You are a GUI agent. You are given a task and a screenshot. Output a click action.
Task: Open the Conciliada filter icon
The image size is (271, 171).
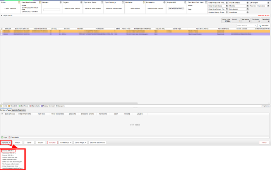pos(247,12)
